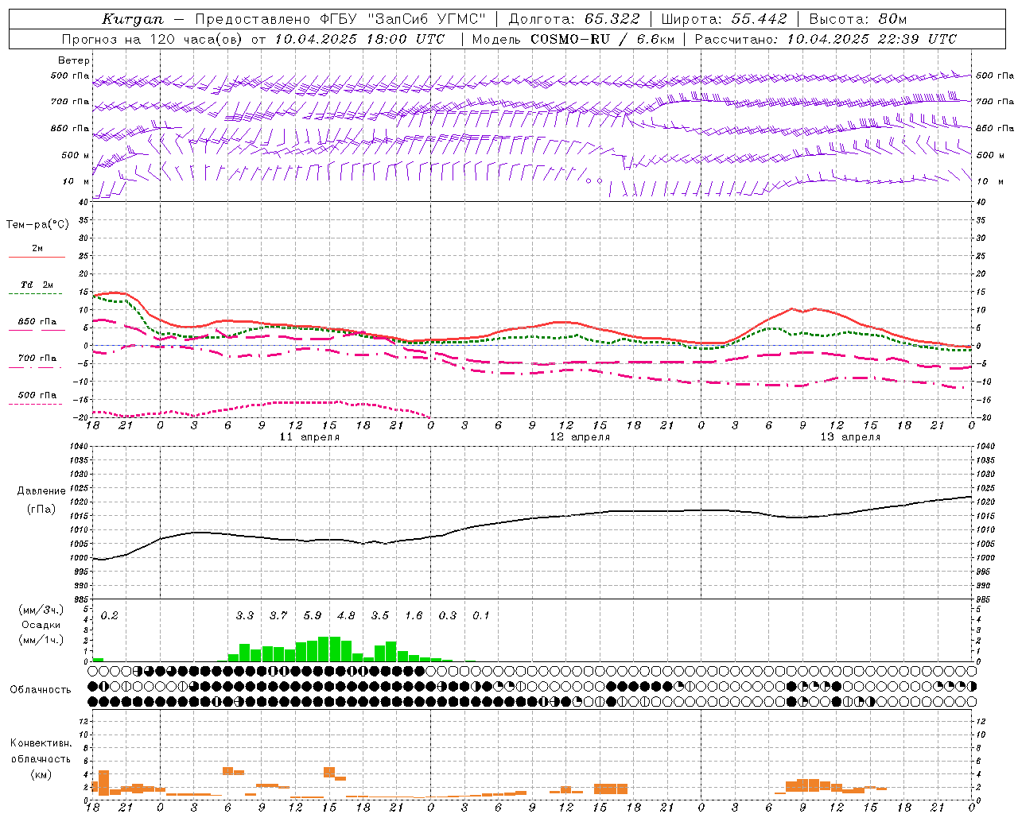The width and height of the screenshot is (1018, 814).
Task: Click the 3-hour precipitation value 4.8
Action: (x=346, y=616)
